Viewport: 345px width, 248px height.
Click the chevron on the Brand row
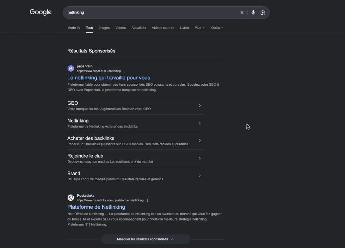[x=200, y=176]
